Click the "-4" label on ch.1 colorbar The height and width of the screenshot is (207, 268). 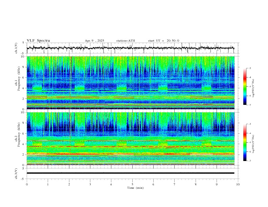point(250,77)
